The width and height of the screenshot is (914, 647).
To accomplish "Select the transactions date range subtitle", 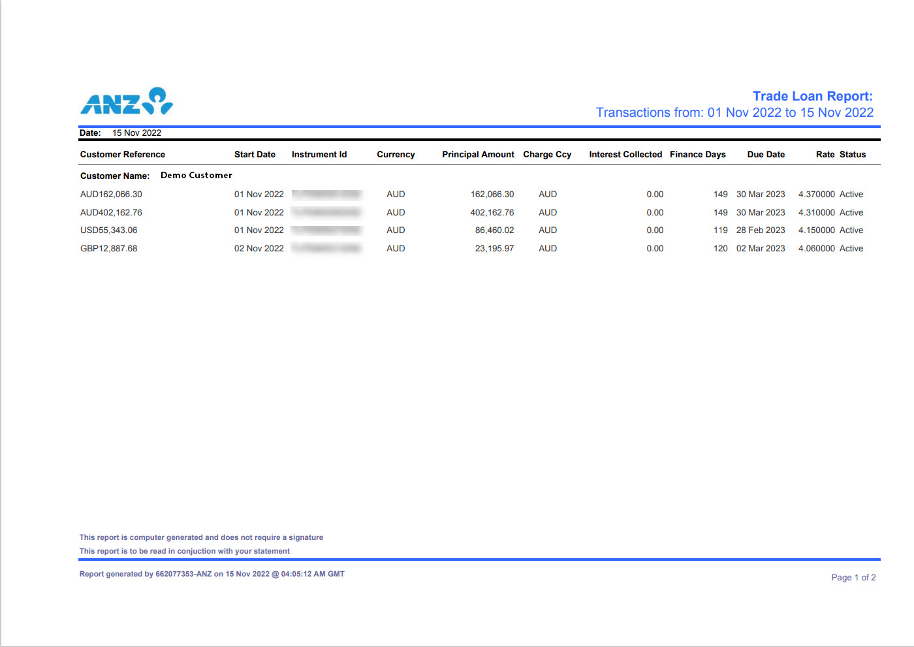I will coord(734,112).
